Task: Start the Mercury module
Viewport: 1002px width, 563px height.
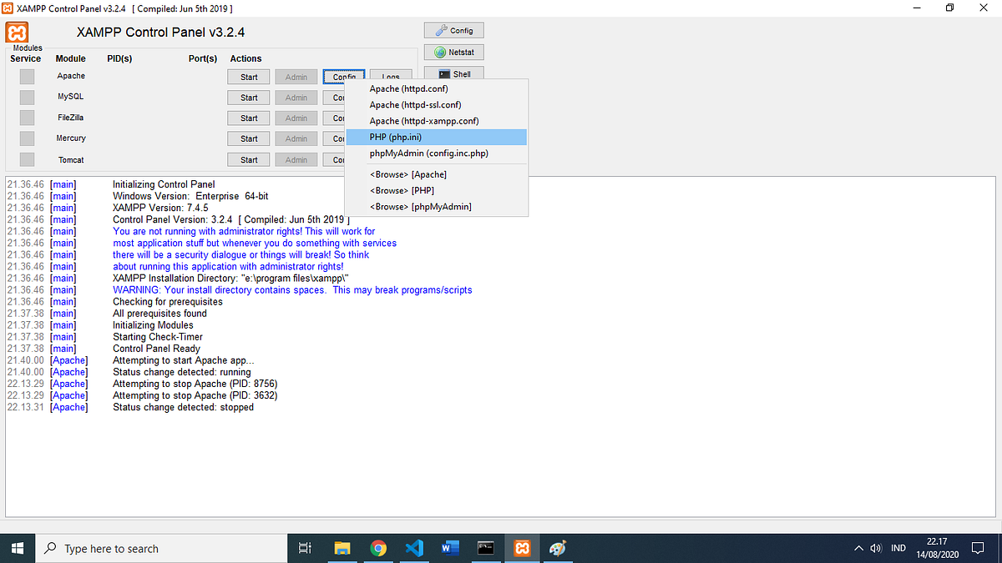Action: (x=249, y=139)
